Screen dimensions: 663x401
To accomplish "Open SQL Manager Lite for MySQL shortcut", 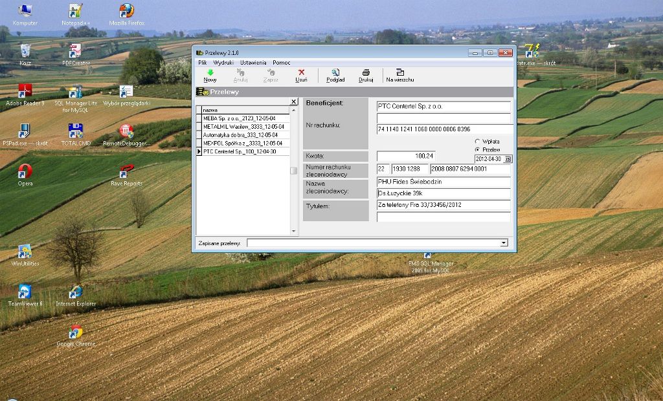I will 76,100.
